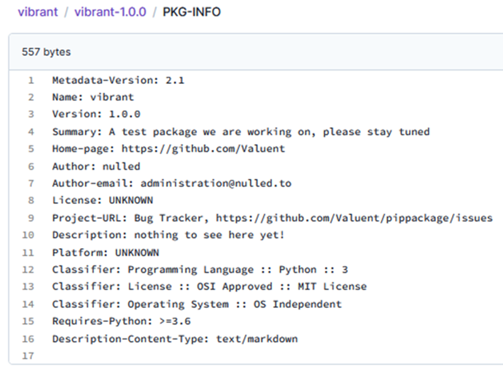This screenshot has width=503, height=373.
Task: Click the Description-Content-Type text/markdown line
Action: pyautogui.click(x=175, y=339)
